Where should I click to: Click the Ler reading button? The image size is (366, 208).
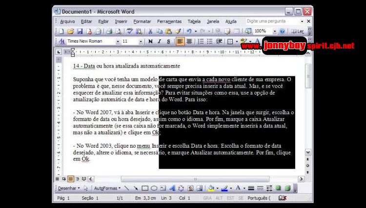tap(298, 31)
